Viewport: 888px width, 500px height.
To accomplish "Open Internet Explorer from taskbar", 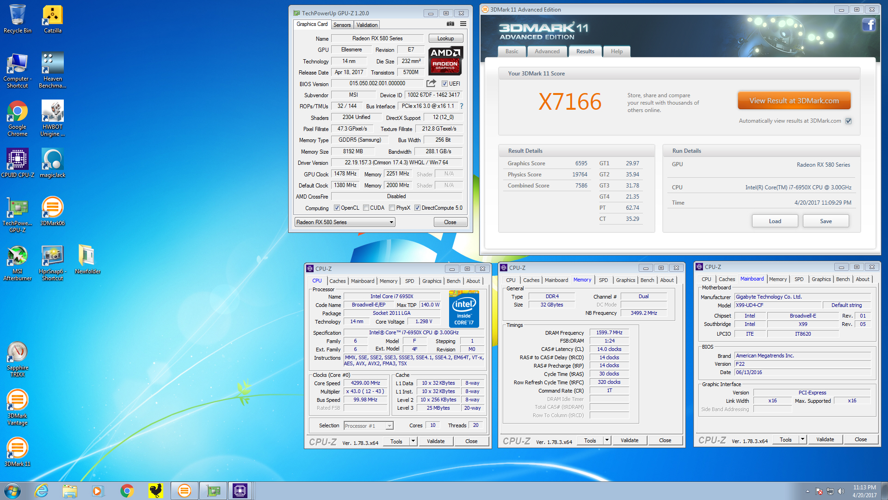I will (42, 491).
